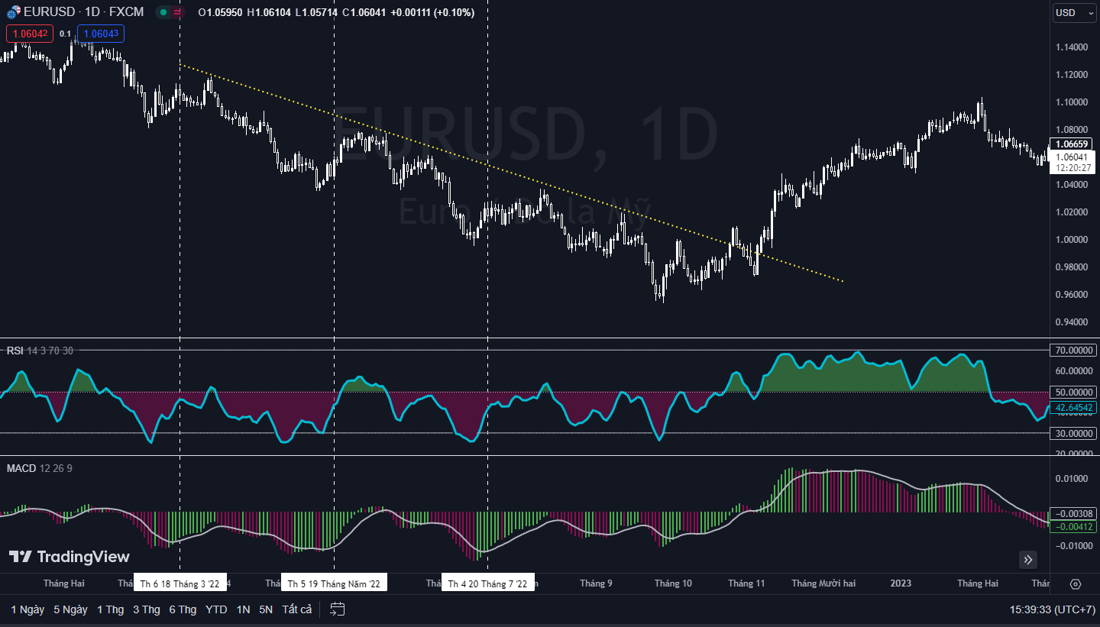Select the 1N time range
Screen dimensions: 1100x627
(x=243, y=609)
